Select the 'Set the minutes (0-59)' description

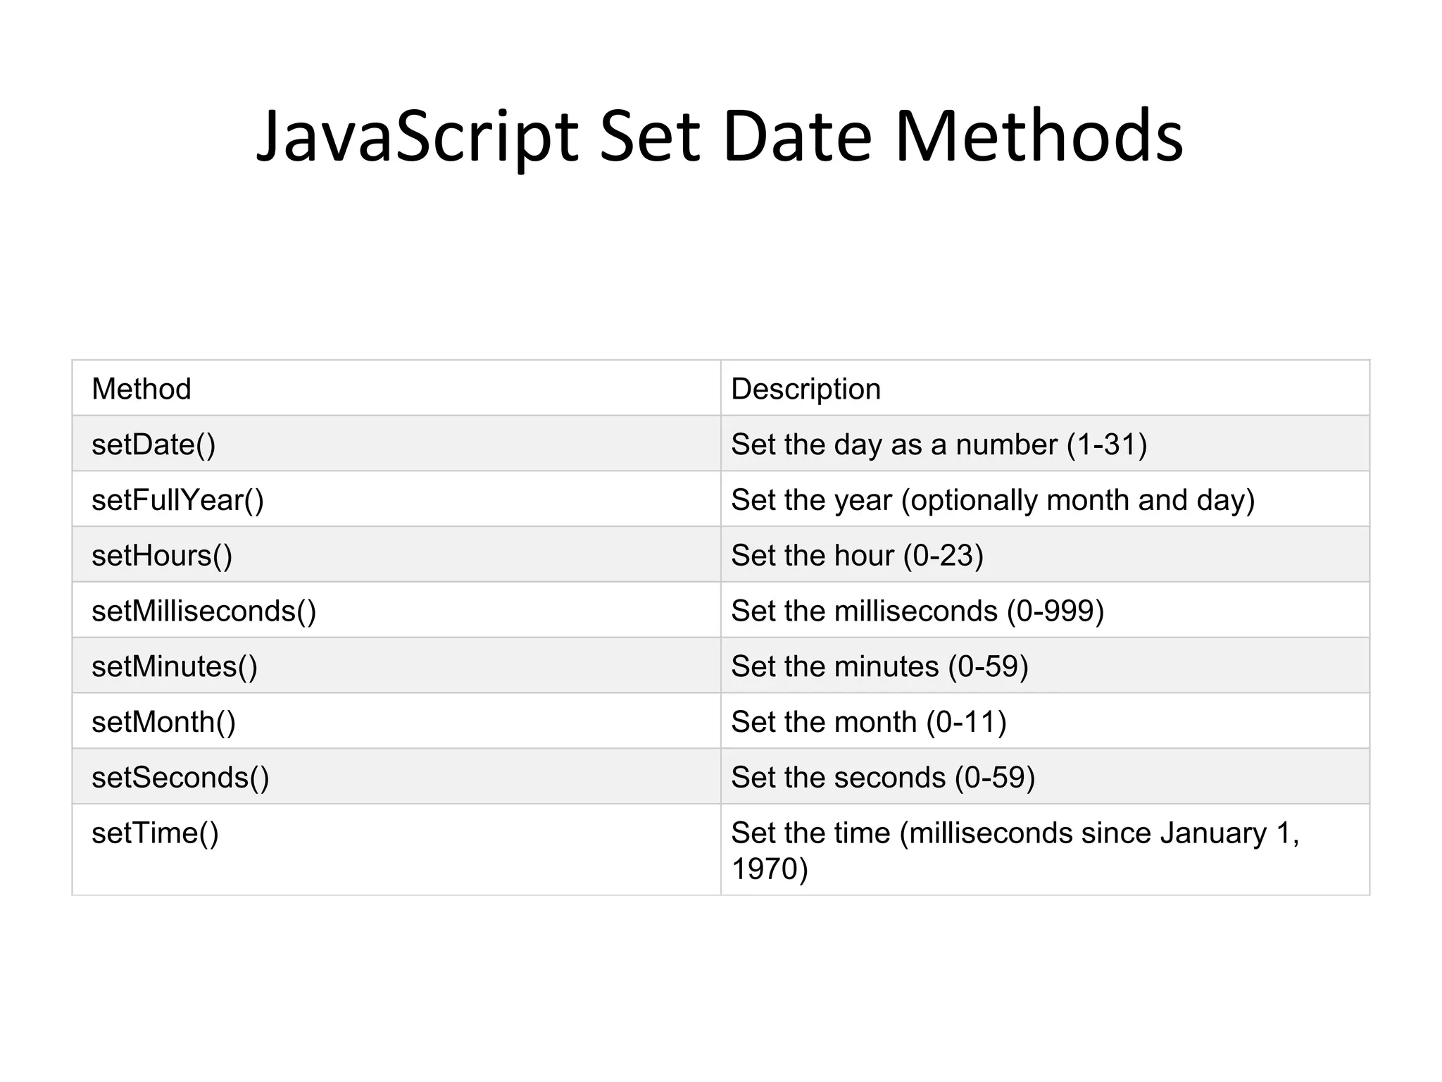879,666
